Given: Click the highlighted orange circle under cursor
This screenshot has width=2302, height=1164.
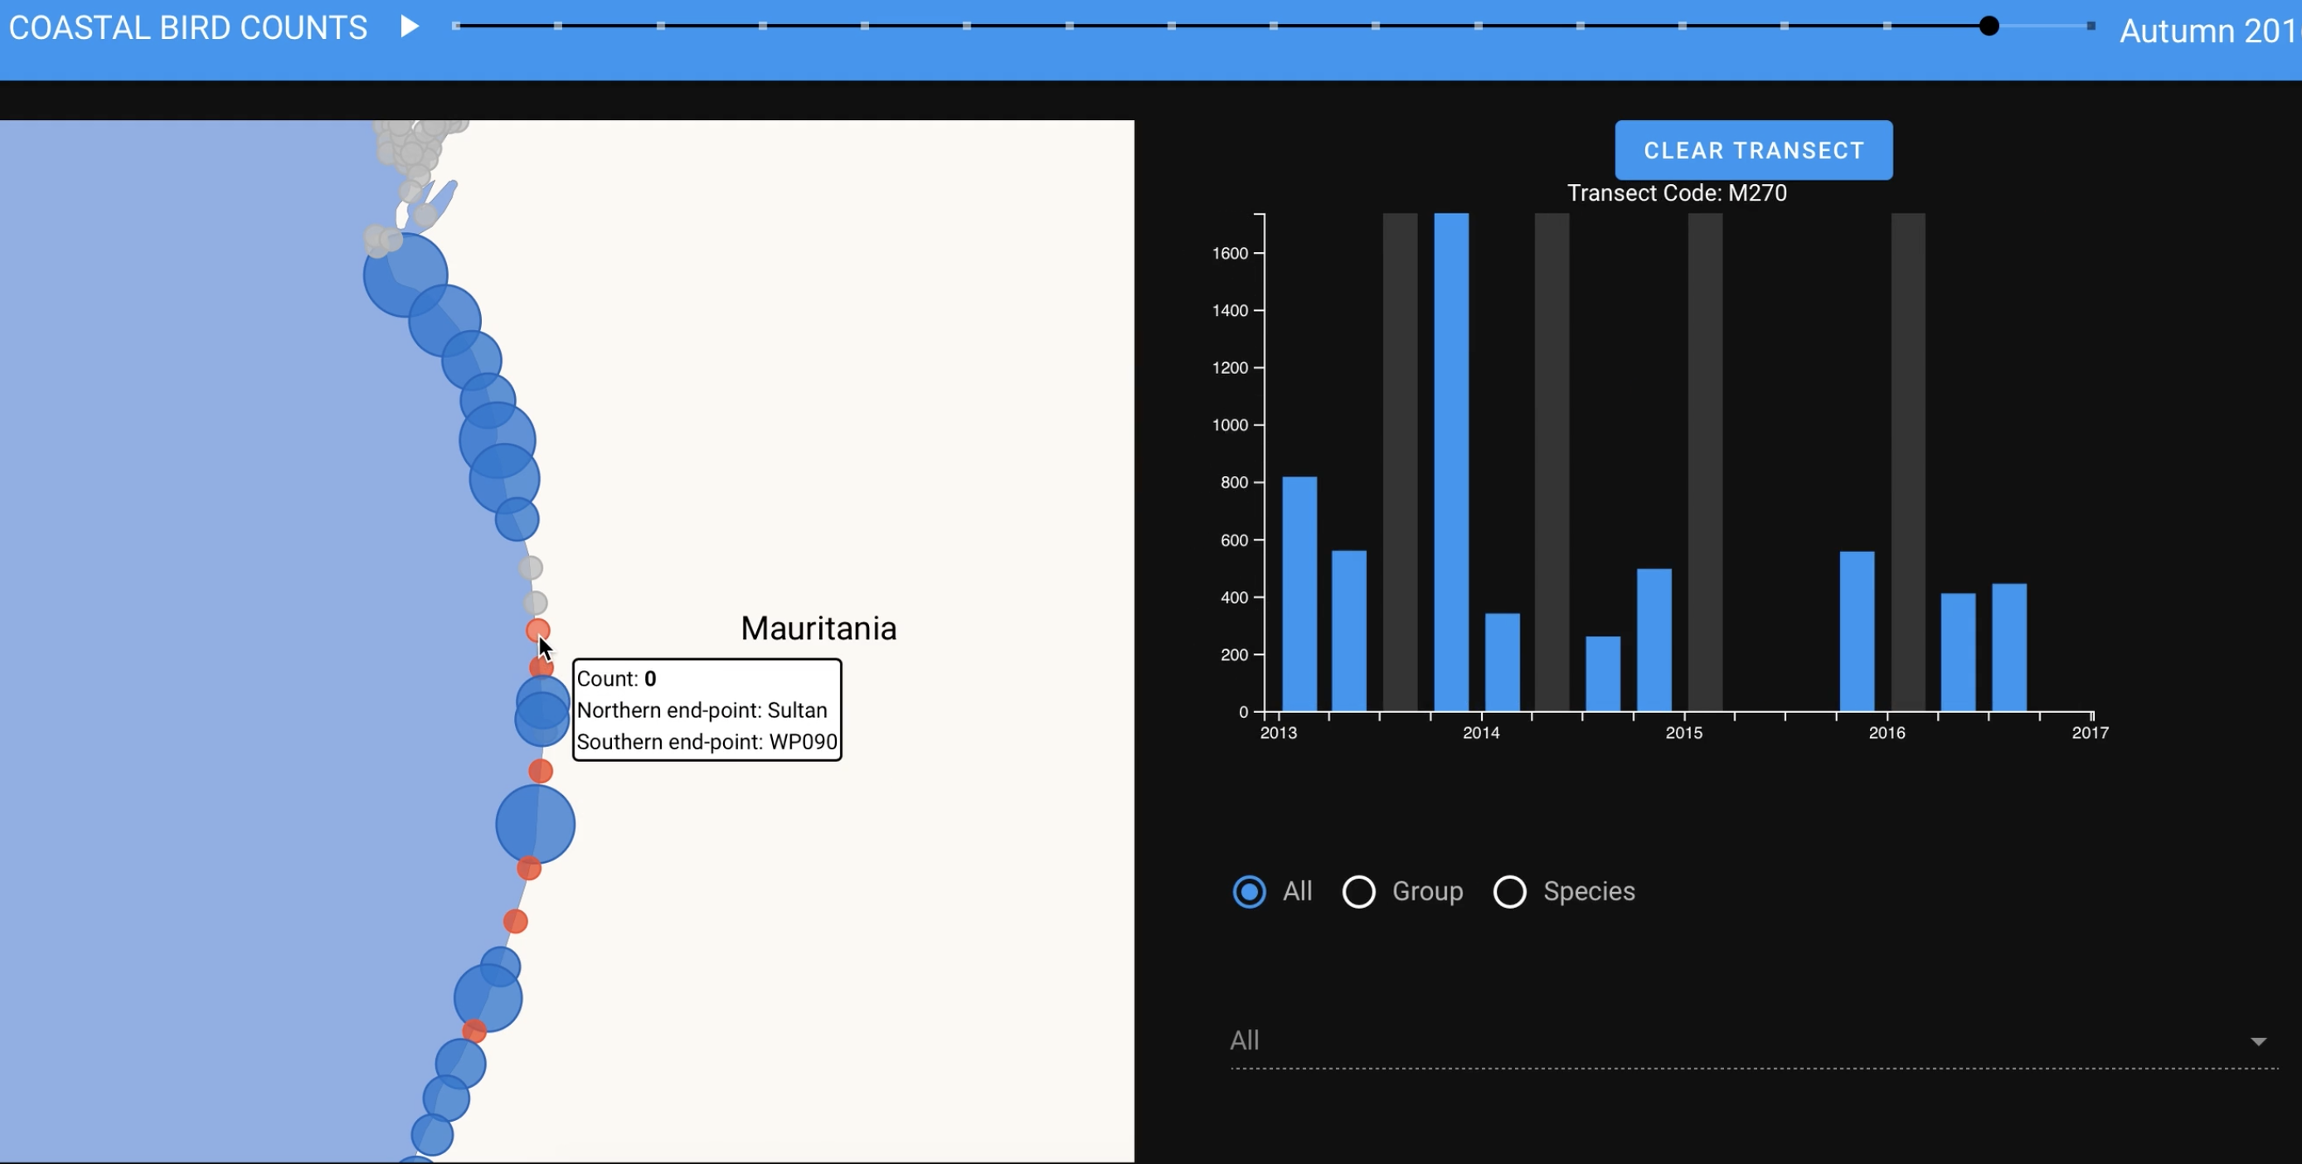Looking at the screenshot, I should click(537, 631).
